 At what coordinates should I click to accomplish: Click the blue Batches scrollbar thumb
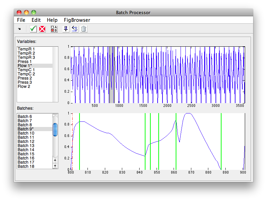click(x=55, y=130)
